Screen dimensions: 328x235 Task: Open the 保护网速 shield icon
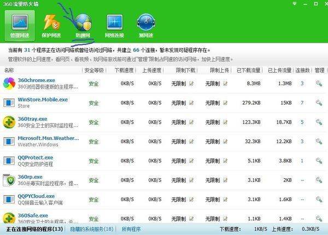point(52,25)
